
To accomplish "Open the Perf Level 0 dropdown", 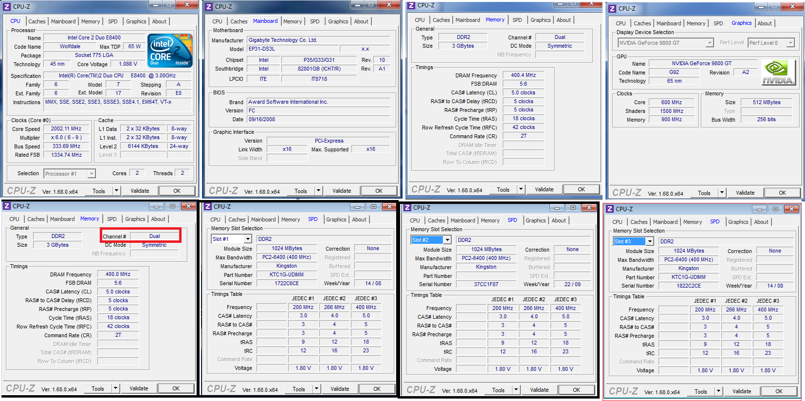I will (790, 43).
